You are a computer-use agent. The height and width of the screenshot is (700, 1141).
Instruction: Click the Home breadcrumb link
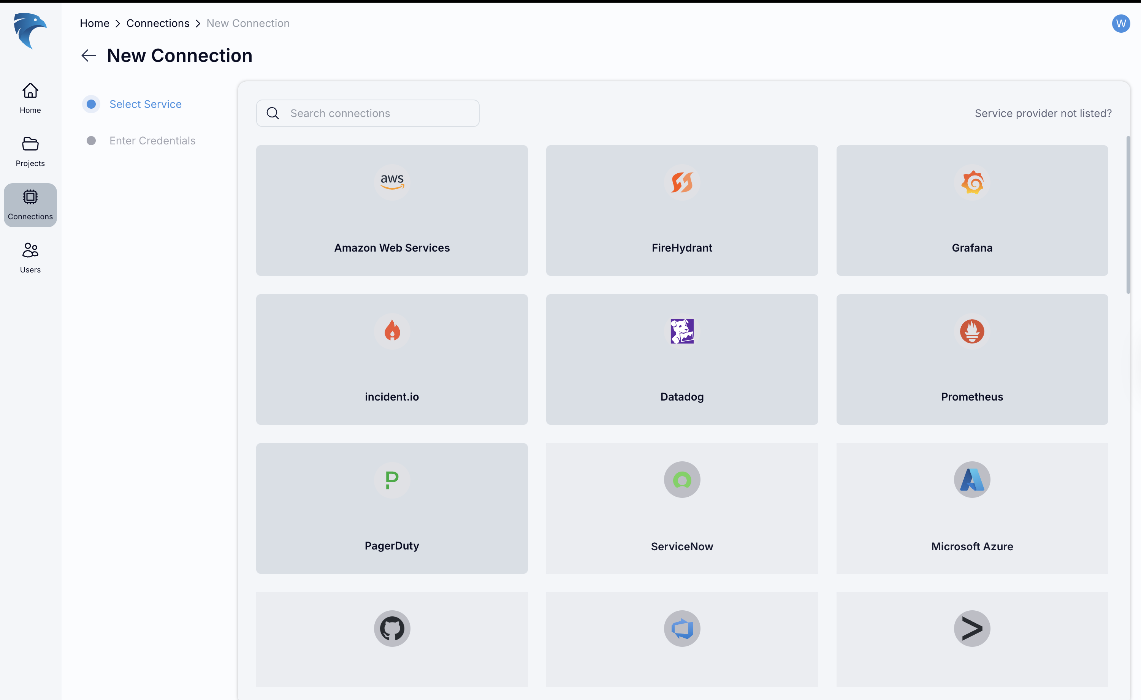coord(95,23)
